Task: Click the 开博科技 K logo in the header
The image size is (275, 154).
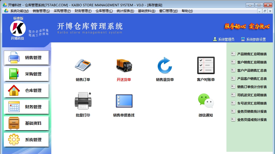Action: point(18,28)
